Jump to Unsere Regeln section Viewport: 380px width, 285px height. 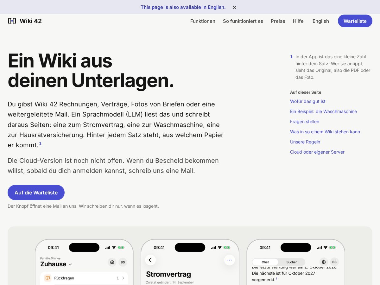click(305, 142)
